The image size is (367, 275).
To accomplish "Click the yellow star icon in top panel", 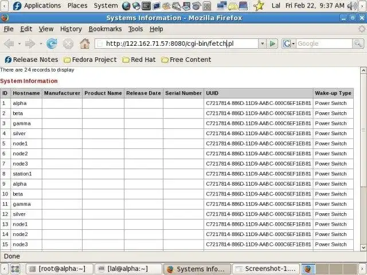I will (259, 6).
